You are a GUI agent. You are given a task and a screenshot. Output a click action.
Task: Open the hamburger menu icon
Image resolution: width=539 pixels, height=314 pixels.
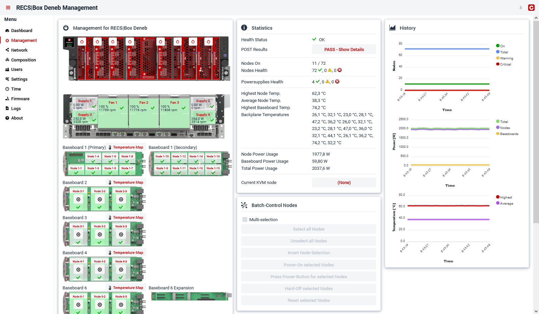[x=8, y=7]
